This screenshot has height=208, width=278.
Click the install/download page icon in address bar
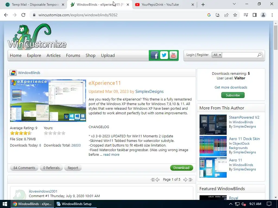218,15
